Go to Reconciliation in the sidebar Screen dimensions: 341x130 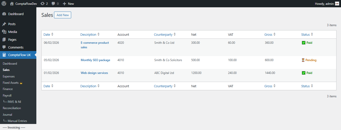click(12, 108)
